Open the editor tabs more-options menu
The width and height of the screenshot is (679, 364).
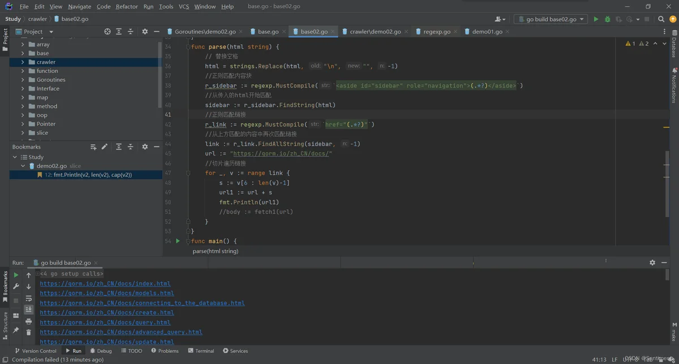665,32
